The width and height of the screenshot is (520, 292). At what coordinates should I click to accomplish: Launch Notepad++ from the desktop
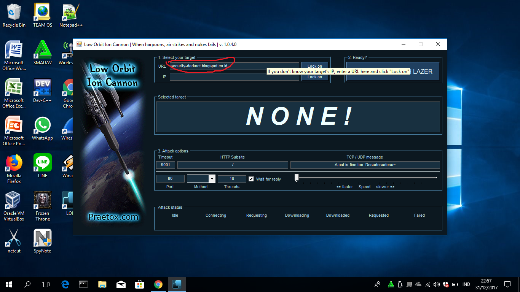pos(71,15)
